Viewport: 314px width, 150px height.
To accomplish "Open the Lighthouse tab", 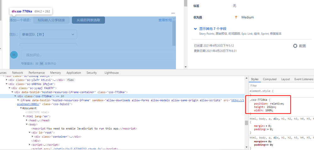I will (x=112, y=73).
